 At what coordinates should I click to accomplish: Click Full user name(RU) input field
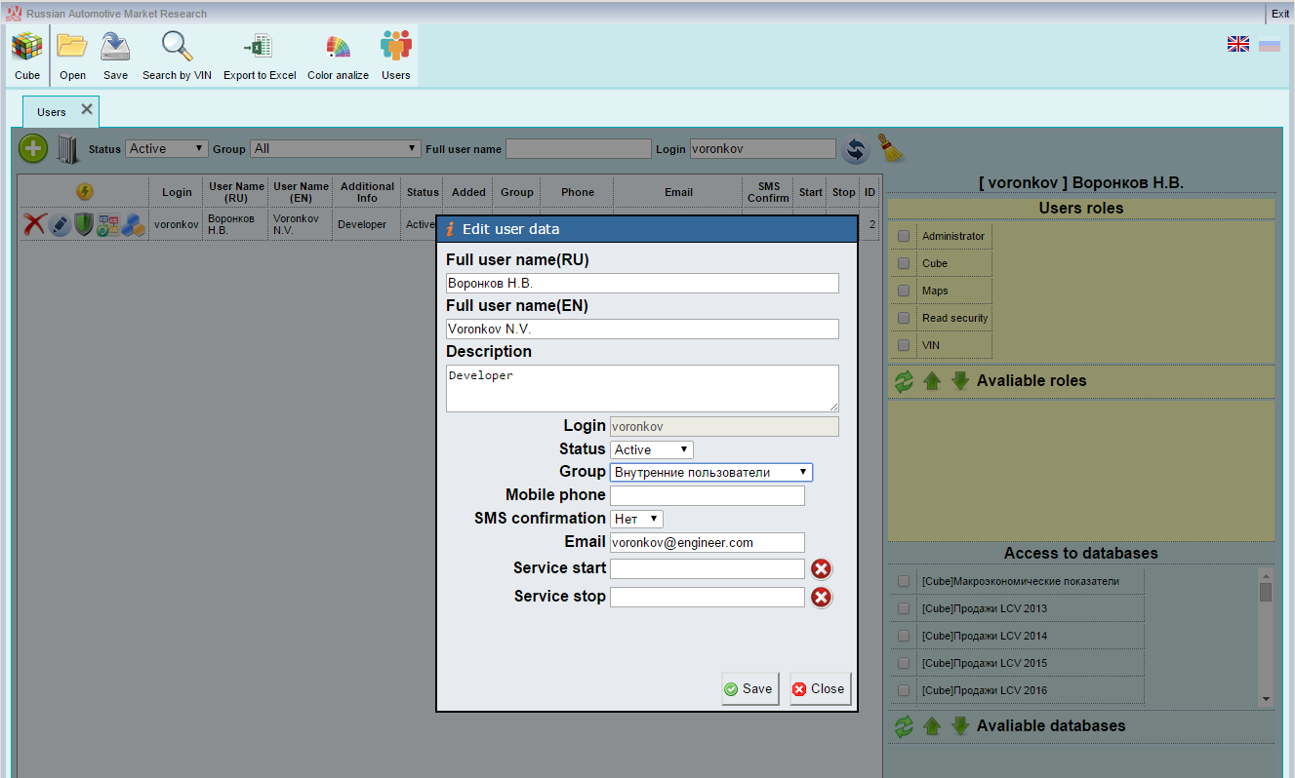click(642, 283)
